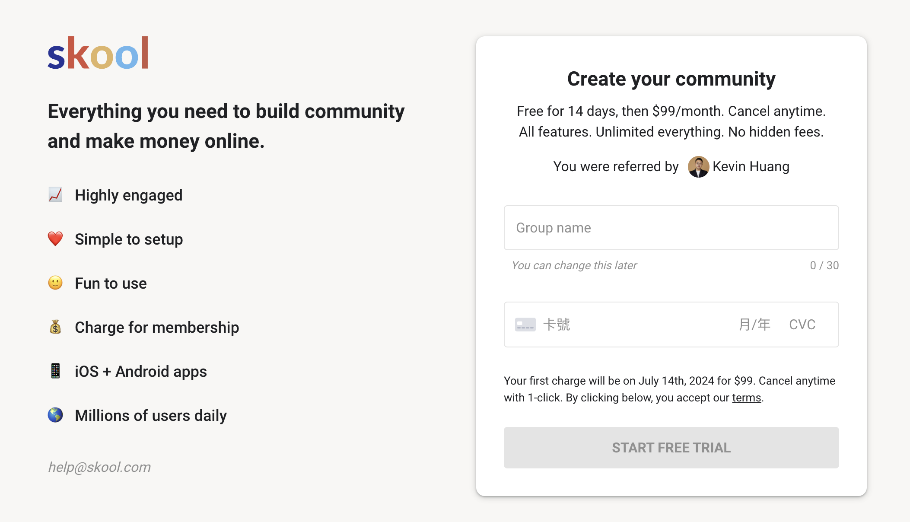Click the smiley face emoji icon
This screenshot has width=910, height=522.
point(55,283)
